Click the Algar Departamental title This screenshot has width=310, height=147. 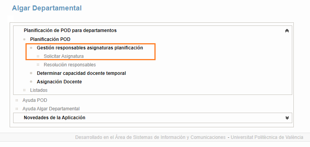pyautogui.click(x=47, y=8)
